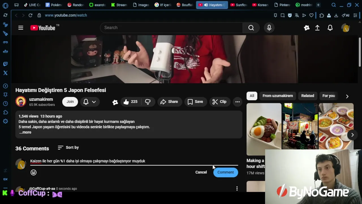The width and height of the screenshot is (362, 204).
Task: Advance the thumbnail carousel with the next arrow
Action: point(352,135)
